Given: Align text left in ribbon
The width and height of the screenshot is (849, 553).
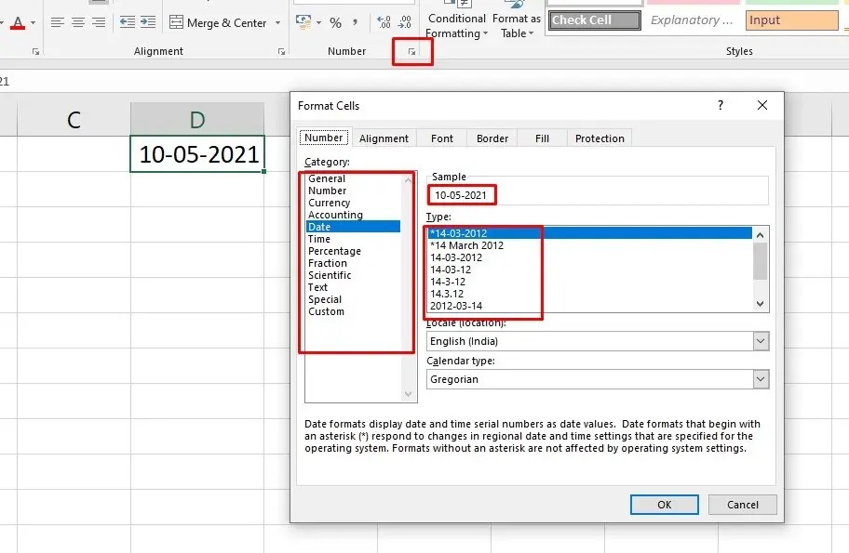Looking at the screenshot, I should coord(58,22).
